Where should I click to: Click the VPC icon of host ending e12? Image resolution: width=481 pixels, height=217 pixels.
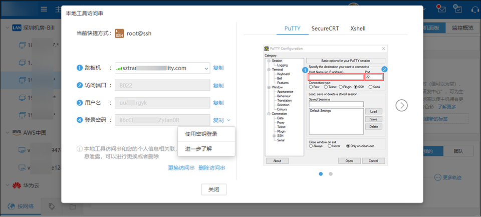coord(22,168)
